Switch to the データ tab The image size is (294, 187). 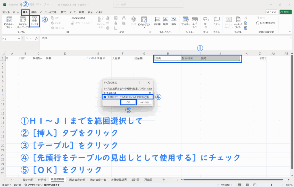(x=72, y=12)
